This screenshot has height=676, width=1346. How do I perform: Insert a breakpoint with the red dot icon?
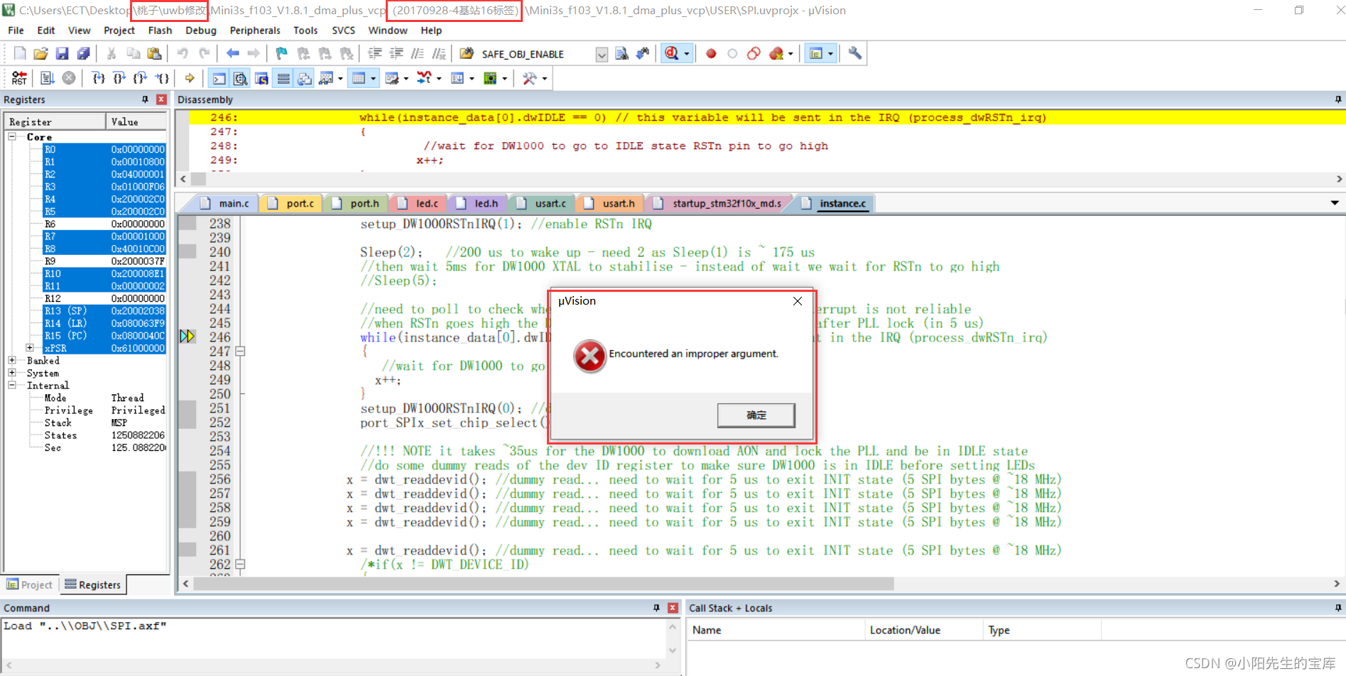pyautogui.click(x=711, y=53)
